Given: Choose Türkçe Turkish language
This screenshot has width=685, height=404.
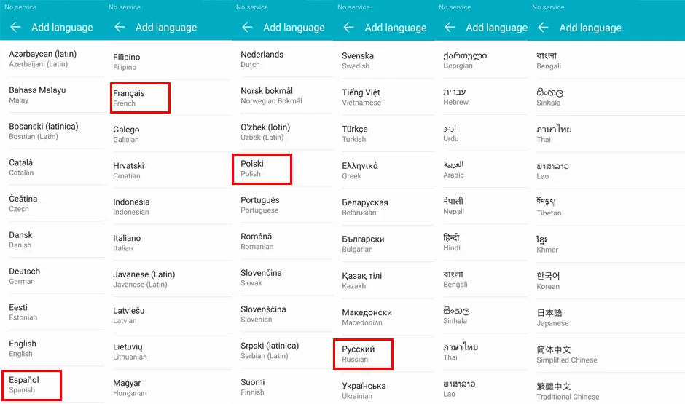Looking at the screenshot, I should point(384,134).
